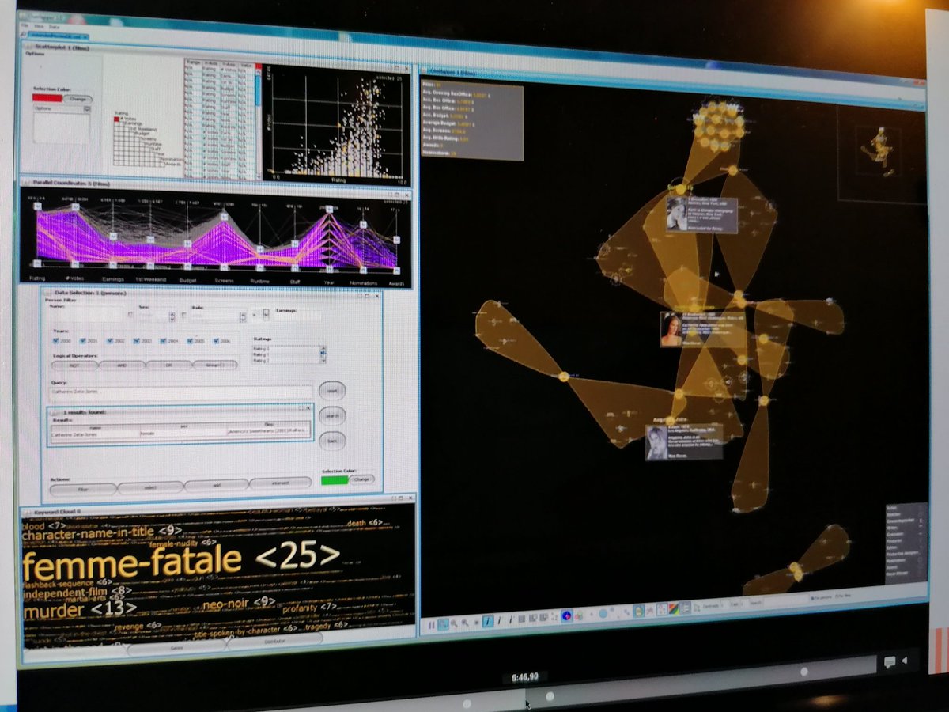Click the list layout icon beside rainbow icon

pyautogui.click(x=685, y=608)
